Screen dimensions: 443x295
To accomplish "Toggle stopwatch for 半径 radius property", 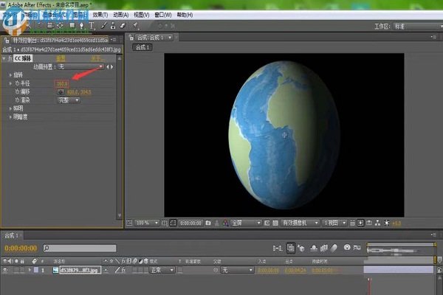I will coord(18,83).
